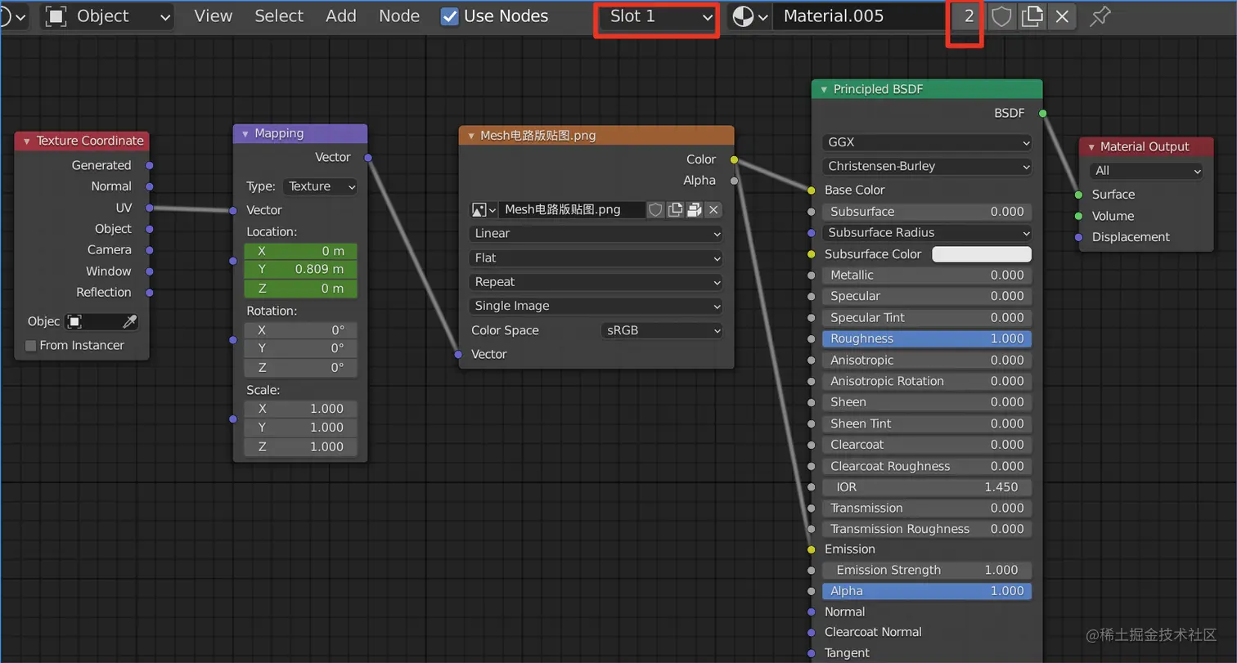This screenshot has height=663, width=1237.
Task: Collapse the Principled BSDF node
Action: [x=824, y=89]
